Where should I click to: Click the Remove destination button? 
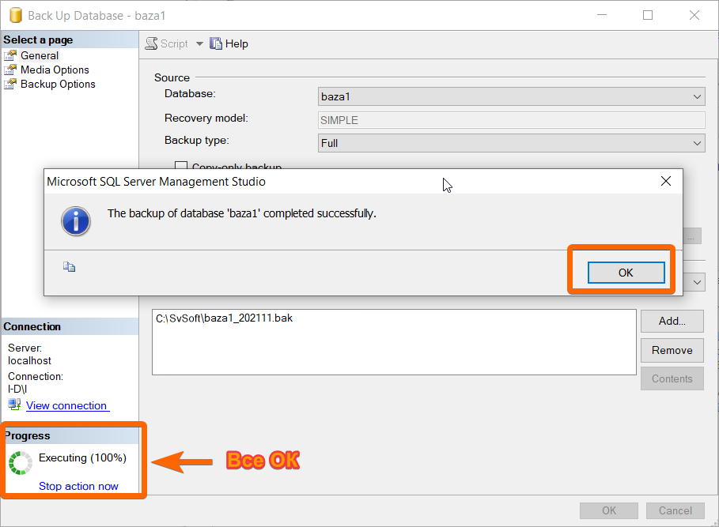pos(672,350)
